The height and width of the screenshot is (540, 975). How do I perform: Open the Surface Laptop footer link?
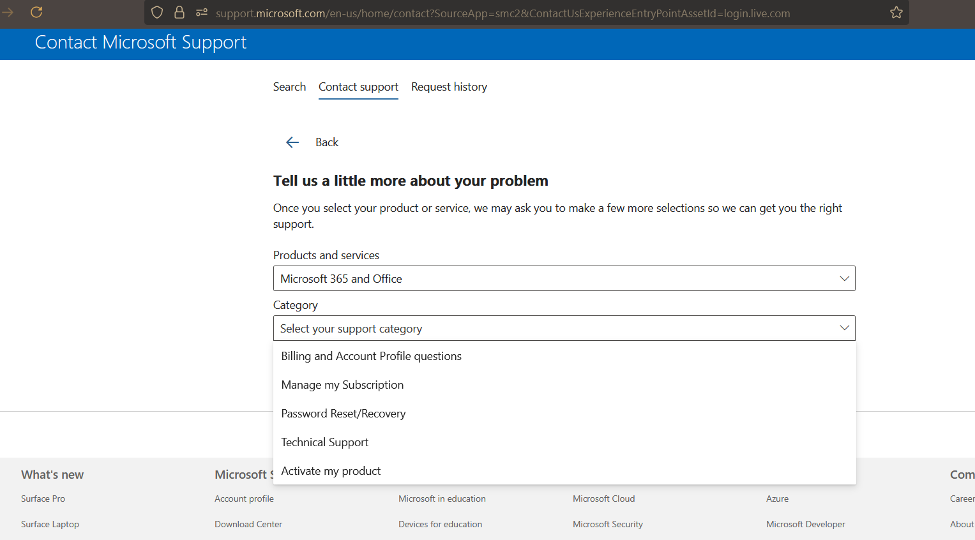pos(50,524)
